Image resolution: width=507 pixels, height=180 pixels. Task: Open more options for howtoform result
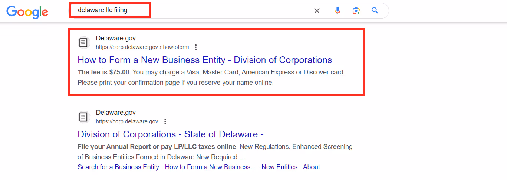point(196,47)
